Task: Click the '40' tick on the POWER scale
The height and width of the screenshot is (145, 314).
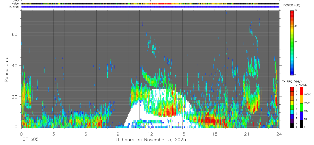Action: (x=296, y=10)
